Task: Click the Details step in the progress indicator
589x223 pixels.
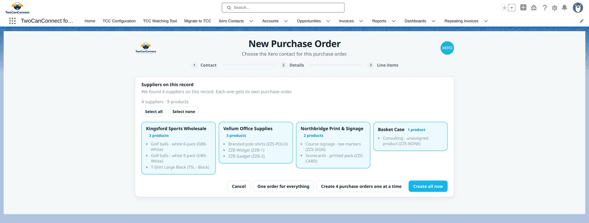Action: click(292, 65)
